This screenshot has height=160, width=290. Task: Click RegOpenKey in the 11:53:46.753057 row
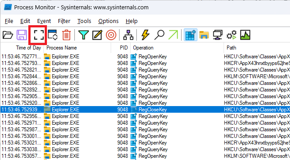coord(153,156)
